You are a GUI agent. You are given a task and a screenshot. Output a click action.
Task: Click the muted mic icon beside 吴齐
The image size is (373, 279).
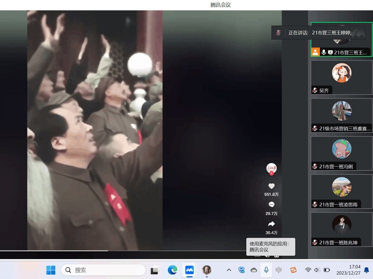(x=315, y=90)
